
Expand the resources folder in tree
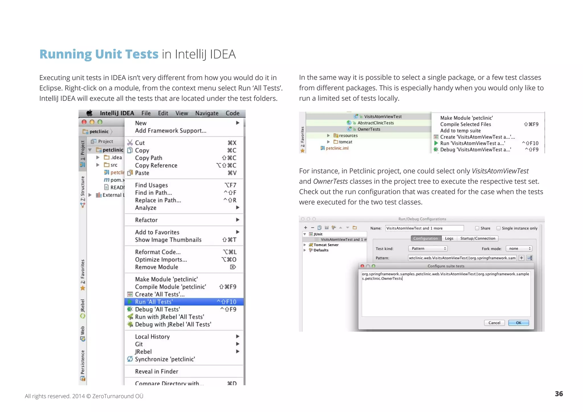tap(328, 135)
